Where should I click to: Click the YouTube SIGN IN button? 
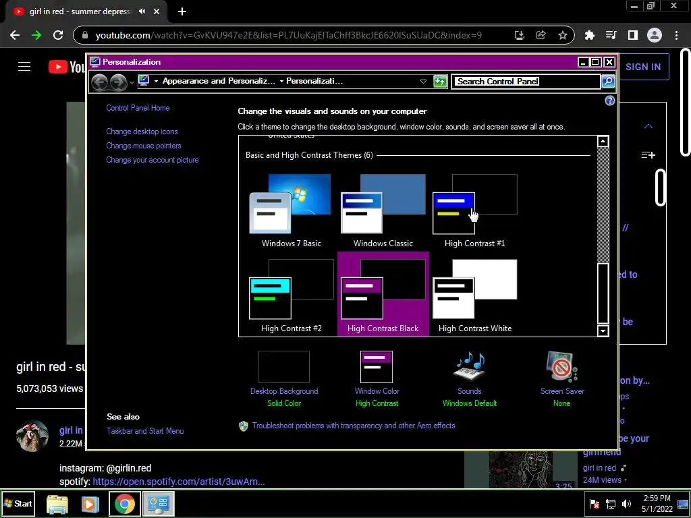[643, 67]
